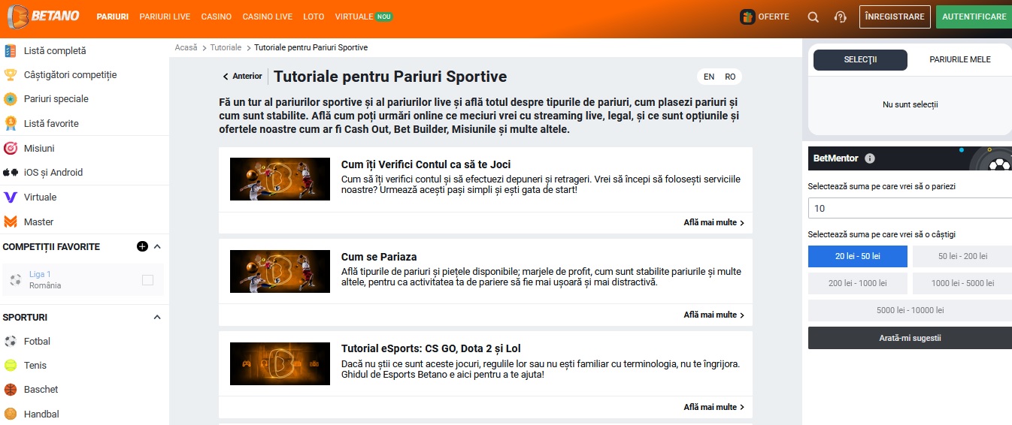Select the 50 lei - 200 lei range
Screen dimensions: 1012x425
pyautogui.click(x=962, y=256)
